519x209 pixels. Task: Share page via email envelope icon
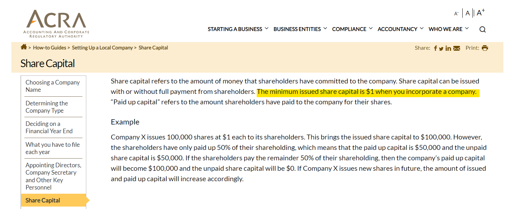[456, 48]
